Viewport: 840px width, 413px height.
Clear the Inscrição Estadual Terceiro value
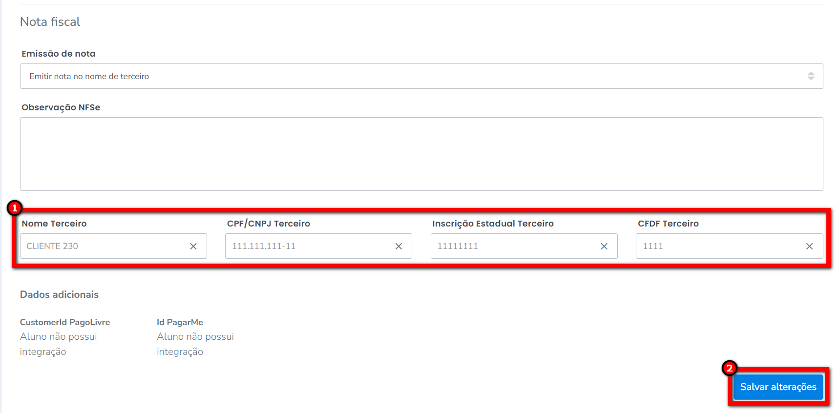604,247
